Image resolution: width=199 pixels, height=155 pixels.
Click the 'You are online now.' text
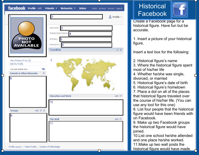click(x=19, y=69)
